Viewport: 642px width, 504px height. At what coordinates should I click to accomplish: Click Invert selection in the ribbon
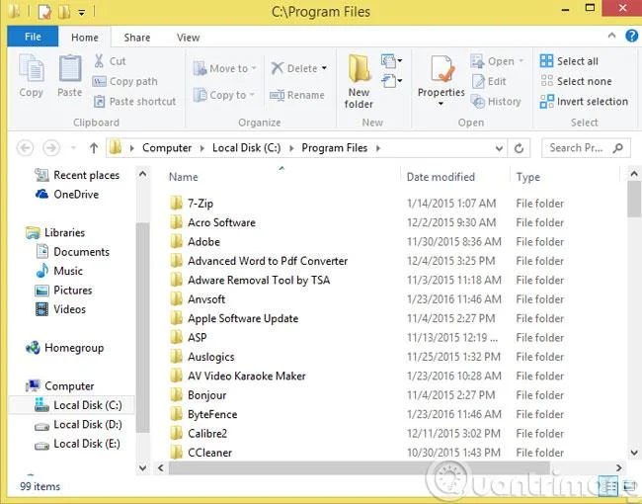tap(584, 101)
